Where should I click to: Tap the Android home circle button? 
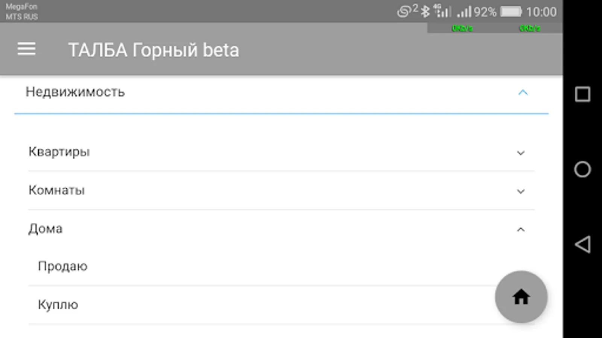coord(582,169)
